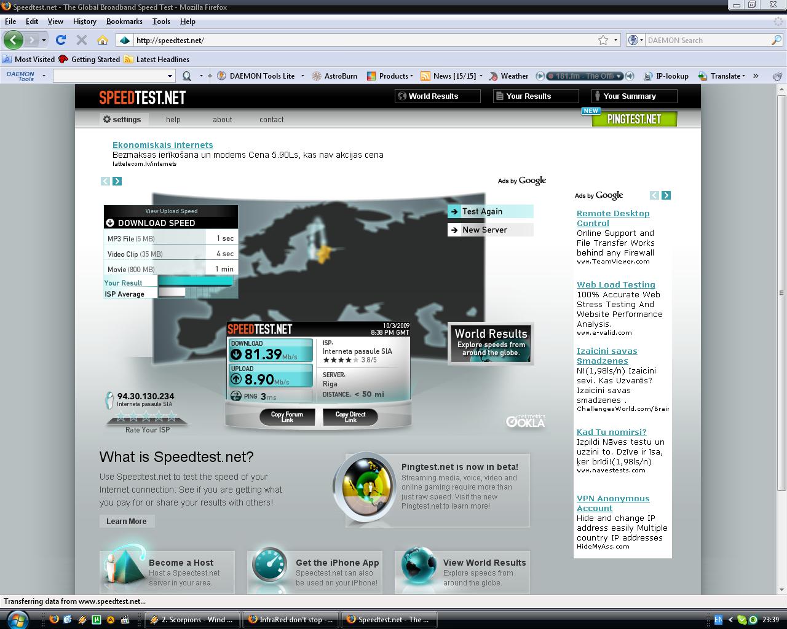Launch Firefox from the quick launch bar
Viewport: 787px width, 629px height.
(54, 620)
